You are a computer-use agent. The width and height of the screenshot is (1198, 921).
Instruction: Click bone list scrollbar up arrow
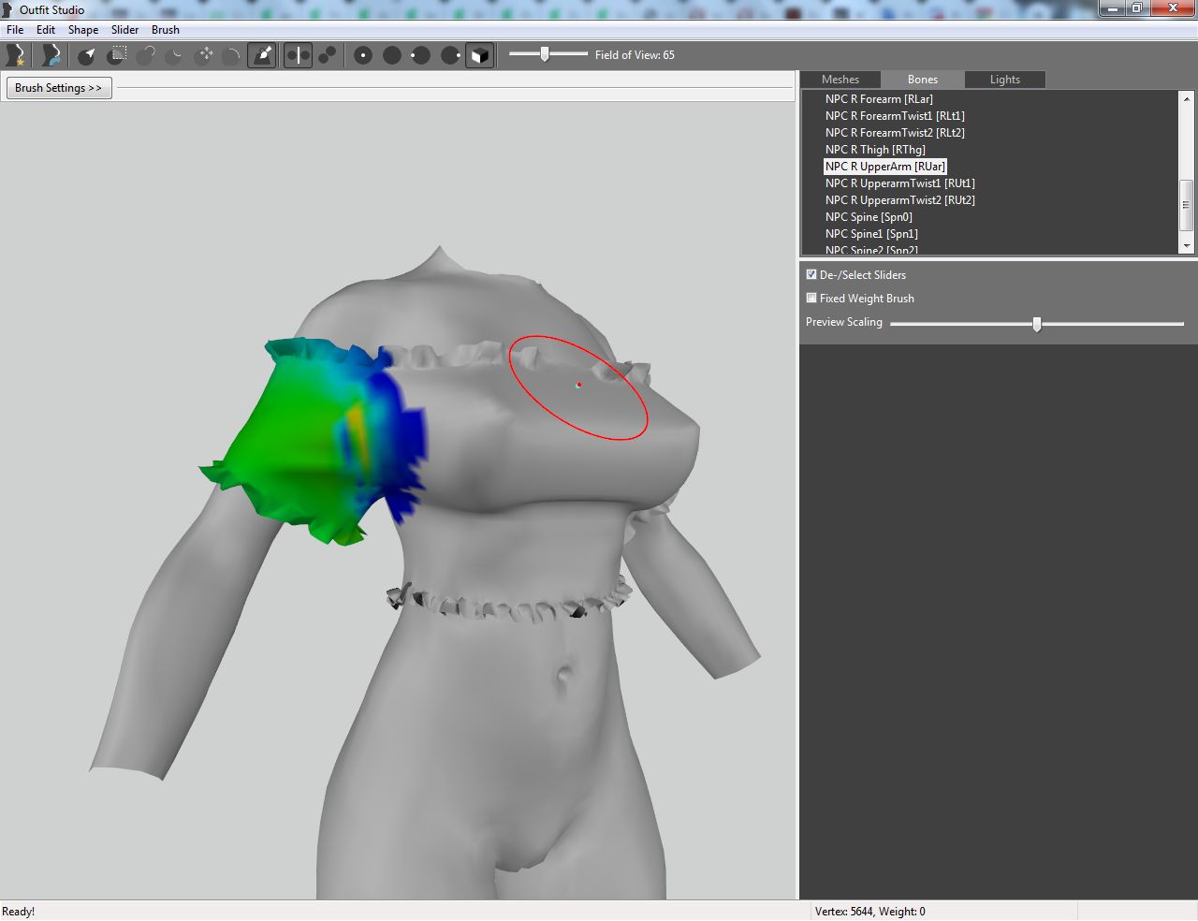[1187, 98]
